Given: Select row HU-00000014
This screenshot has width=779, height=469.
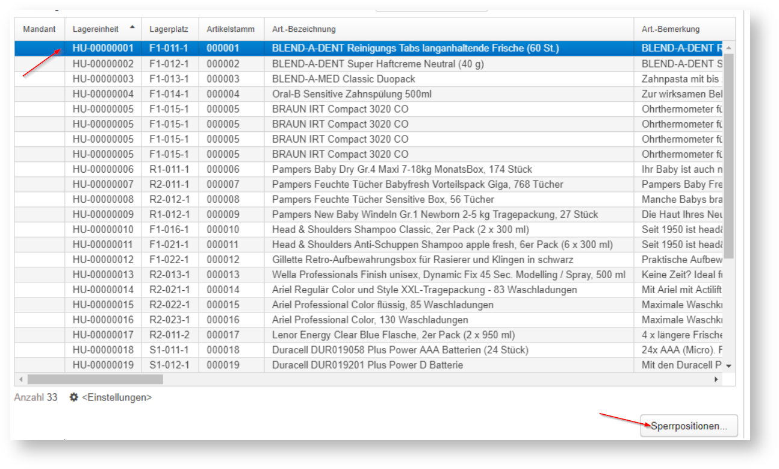Looking at the screenshot, I should tap(368, 290).
